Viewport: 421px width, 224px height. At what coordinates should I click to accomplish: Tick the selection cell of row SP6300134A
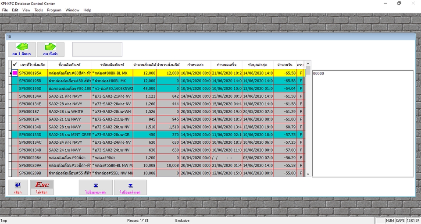15,96
